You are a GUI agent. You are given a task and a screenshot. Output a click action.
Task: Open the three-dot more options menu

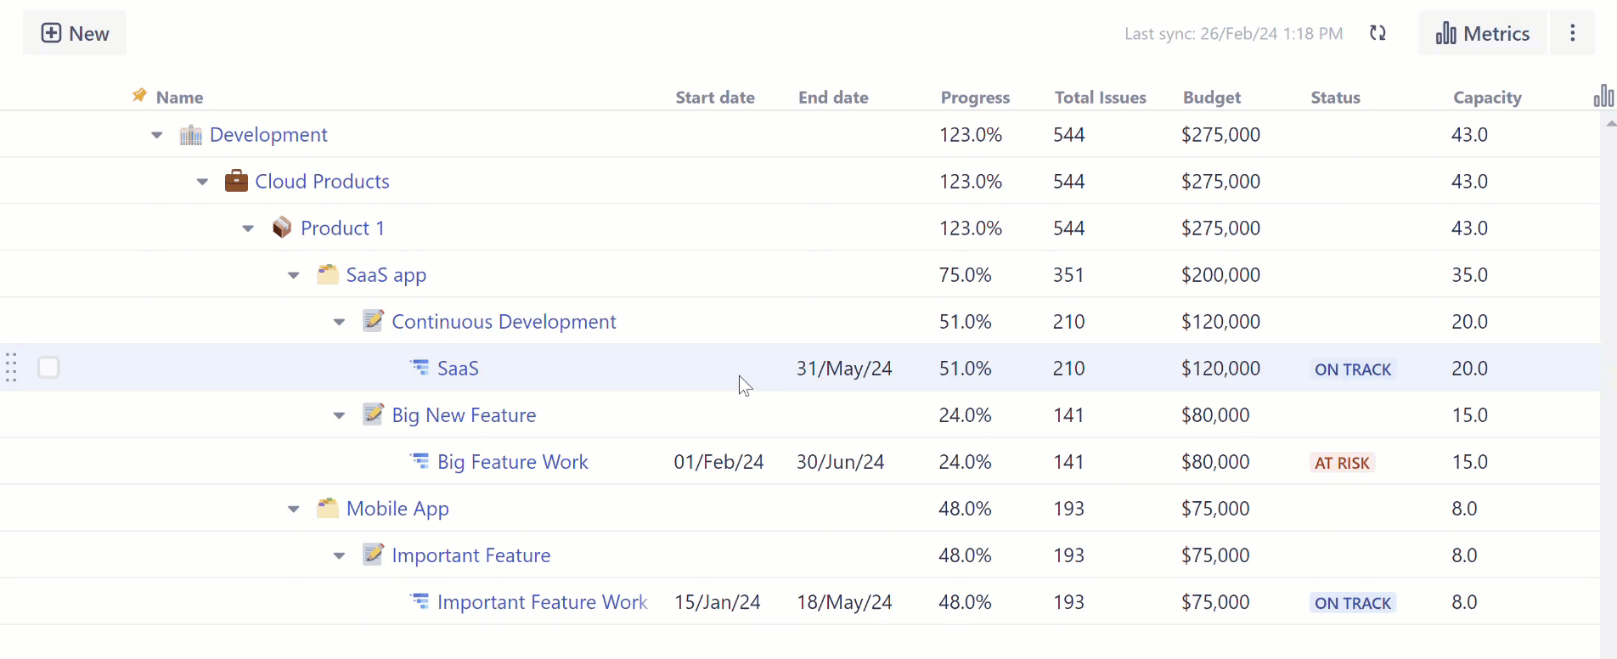[x=1572, y=33]
